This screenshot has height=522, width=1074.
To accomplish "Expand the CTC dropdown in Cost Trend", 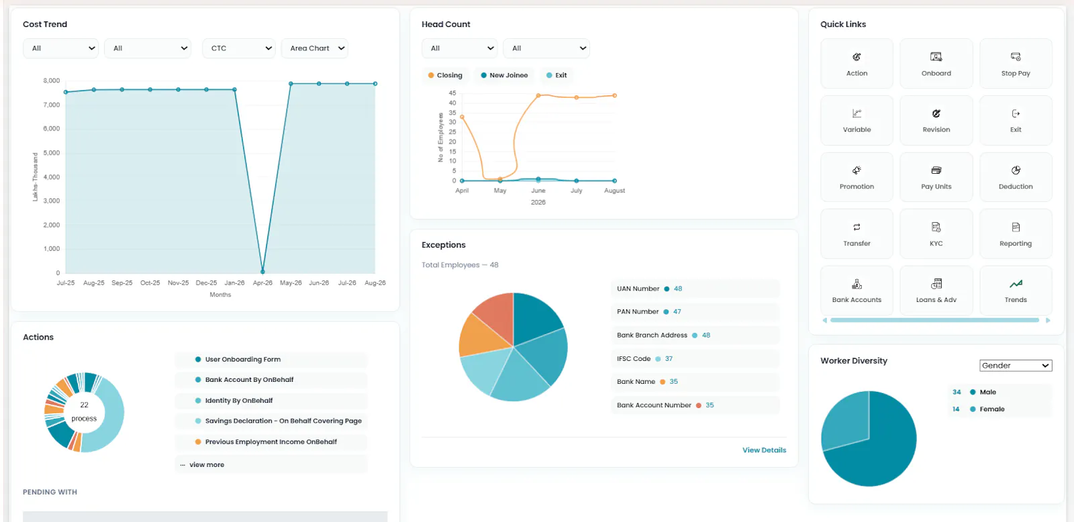I will (239, 48).
